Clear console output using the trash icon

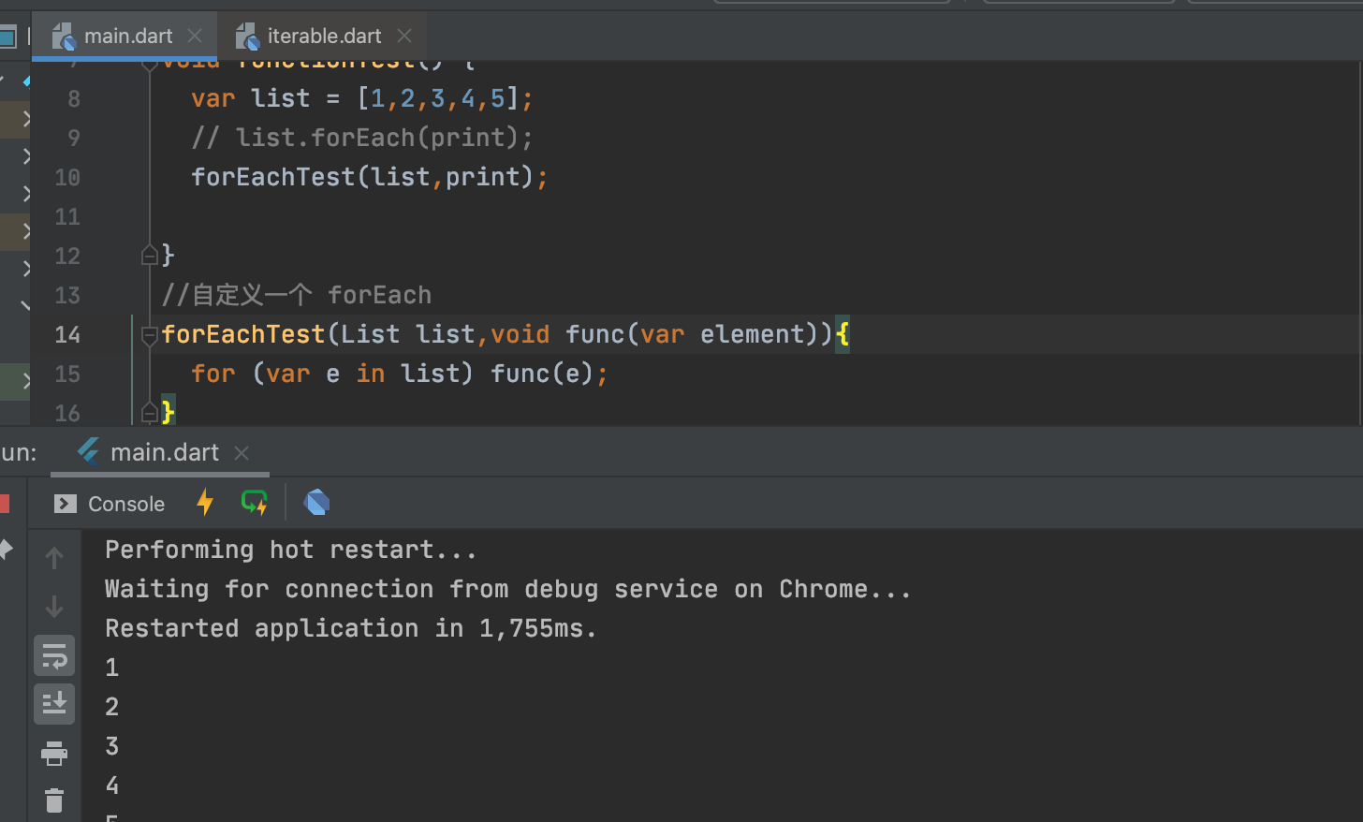coord(53,800)
